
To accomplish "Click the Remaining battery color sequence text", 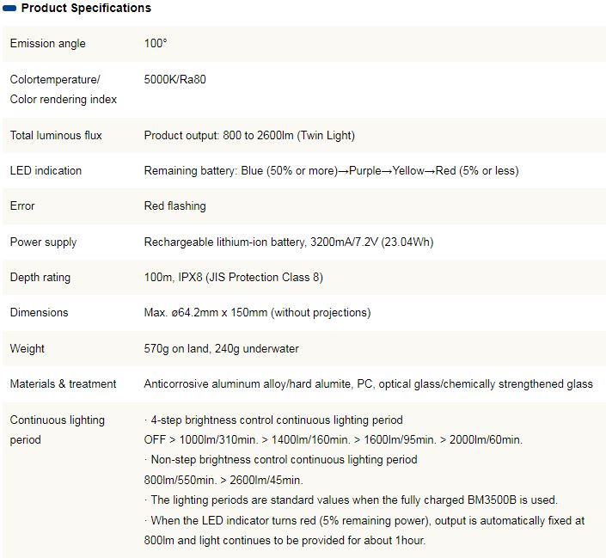I will point(331,170).
